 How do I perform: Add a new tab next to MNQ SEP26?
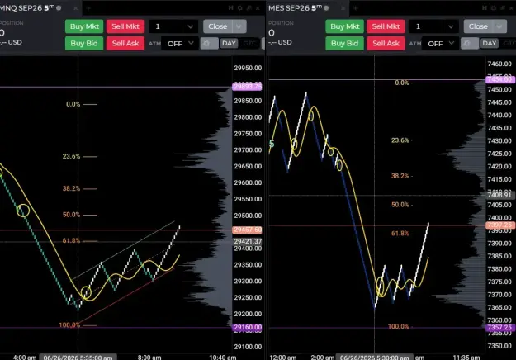click(88, 8)
